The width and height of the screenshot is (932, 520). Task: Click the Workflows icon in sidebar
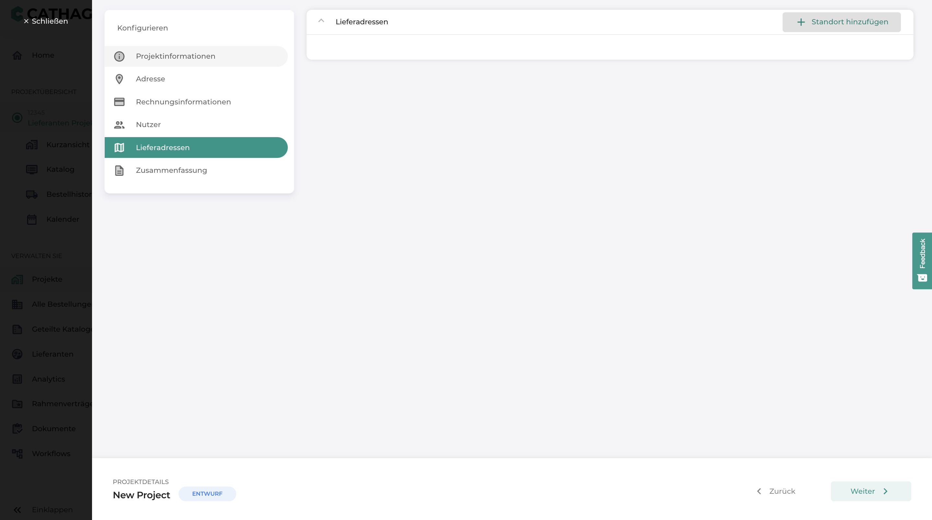click(x=17, y=454)
